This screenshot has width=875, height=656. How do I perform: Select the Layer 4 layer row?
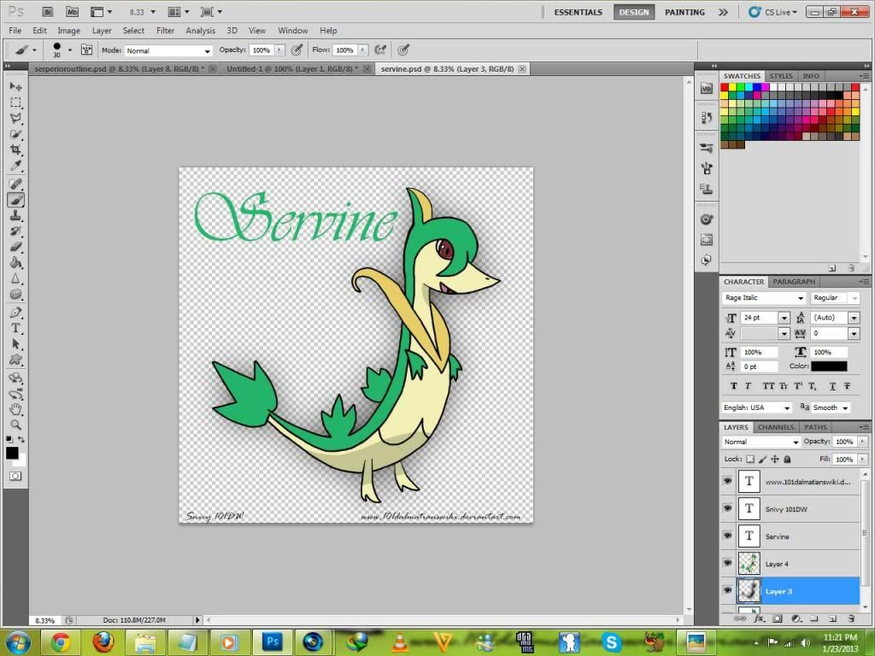[790, 564]
